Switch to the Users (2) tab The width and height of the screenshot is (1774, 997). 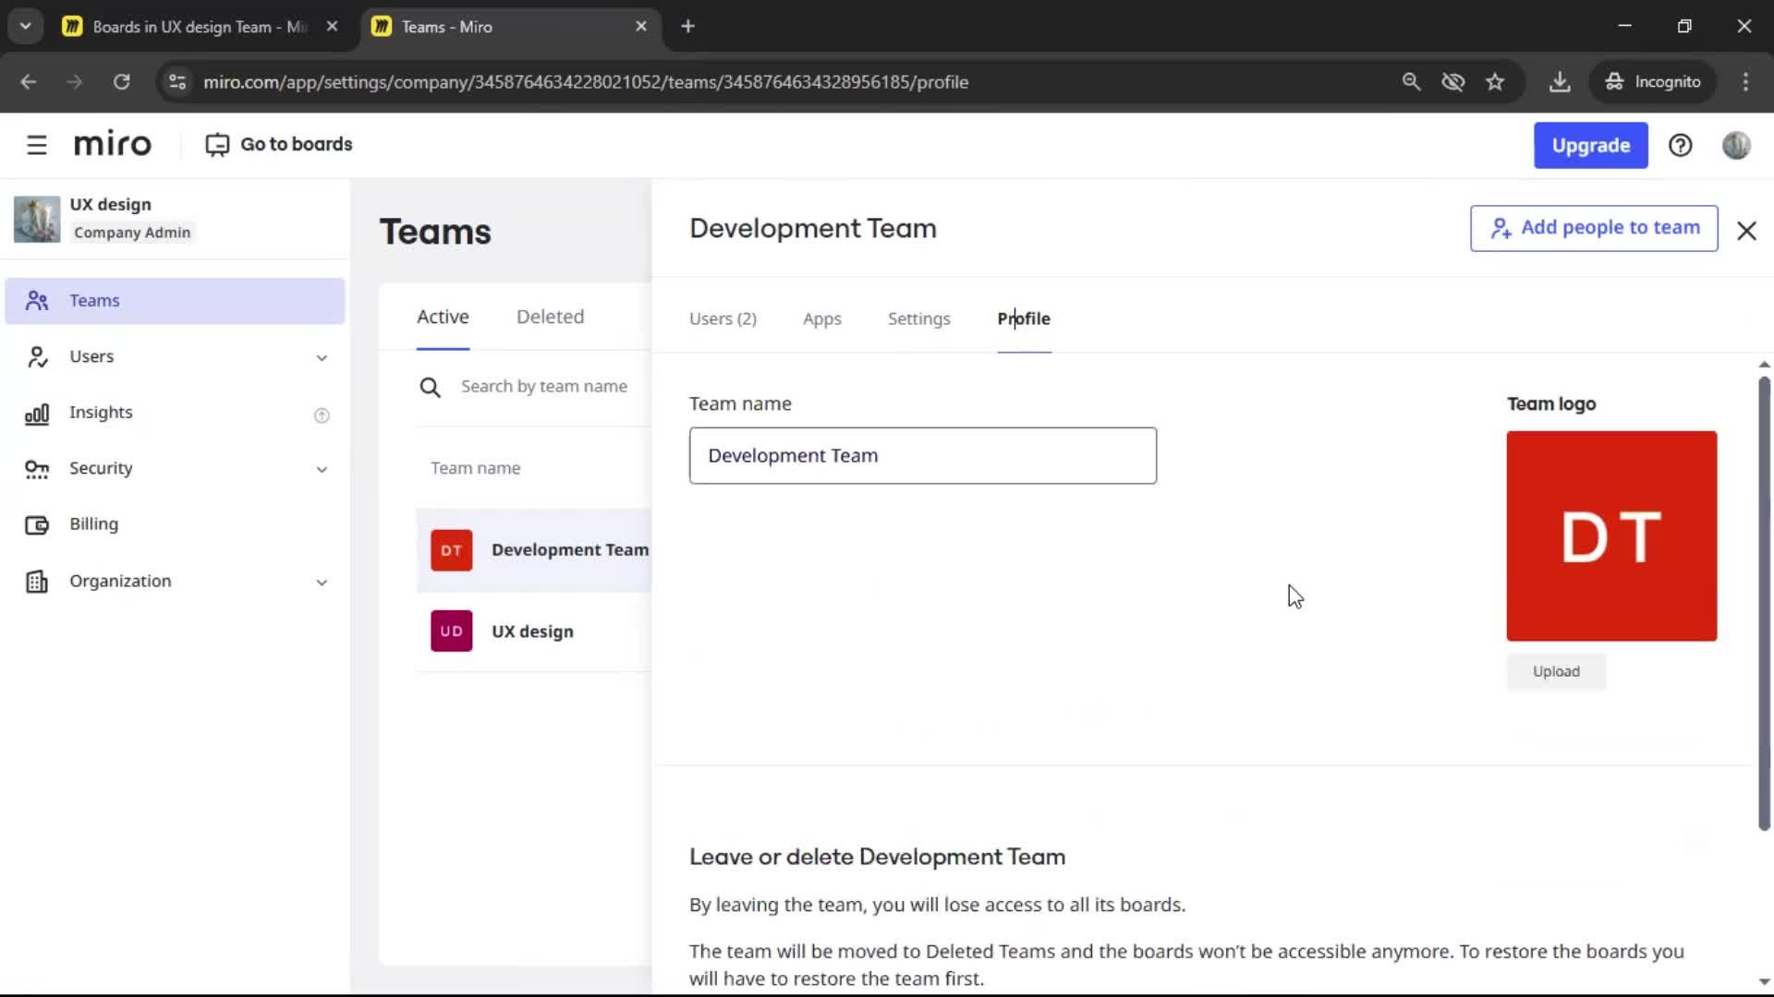pyautogui.click(x=723, y=318)
